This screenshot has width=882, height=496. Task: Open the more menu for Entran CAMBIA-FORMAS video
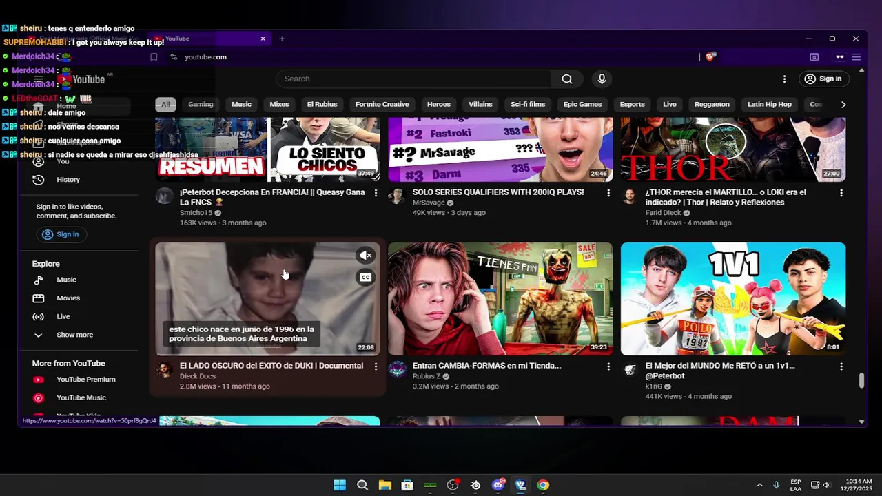point(608,367)
